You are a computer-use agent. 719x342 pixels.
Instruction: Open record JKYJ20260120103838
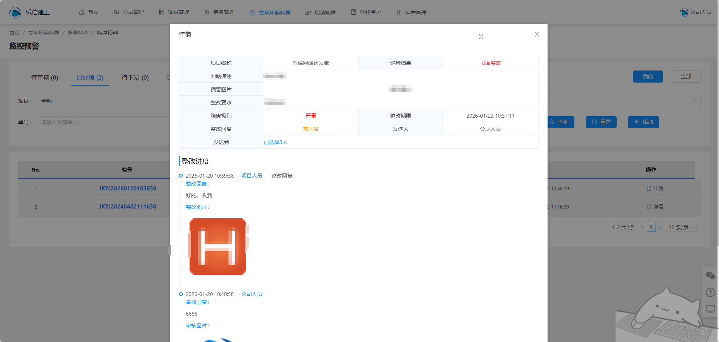click(127, 188)
